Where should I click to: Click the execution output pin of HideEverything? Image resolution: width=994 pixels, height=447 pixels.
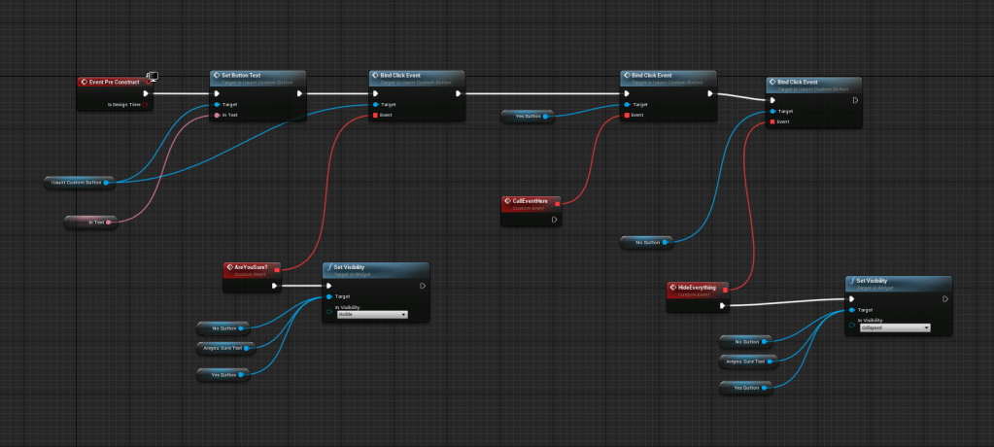724,306
